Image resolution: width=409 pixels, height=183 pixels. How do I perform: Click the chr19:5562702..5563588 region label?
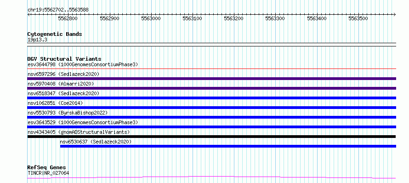[58, 10]
